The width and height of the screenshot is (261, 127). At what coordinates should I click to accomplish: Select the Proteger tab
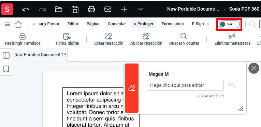[144, 24]
